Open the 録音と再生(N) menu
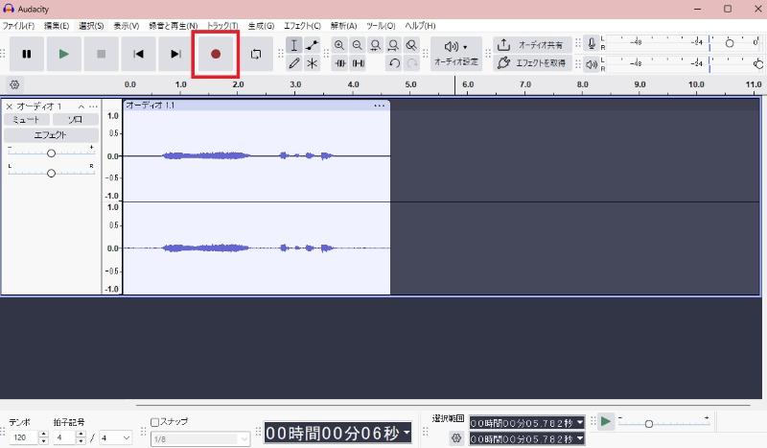The image size is (767, 448). [174, 26]
